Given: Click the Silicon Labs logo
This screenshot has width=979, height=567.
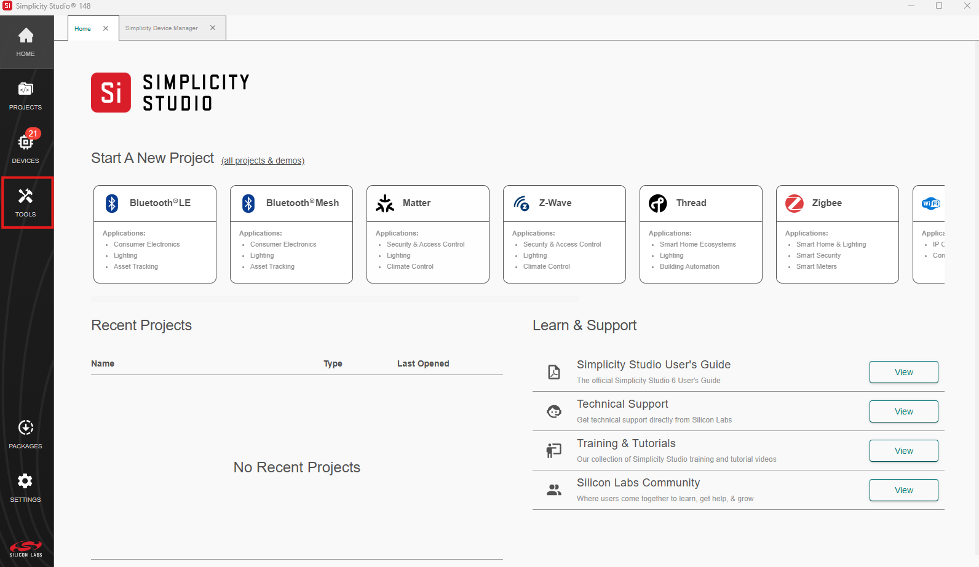Looking at the screenshot, I should (26, 548).
